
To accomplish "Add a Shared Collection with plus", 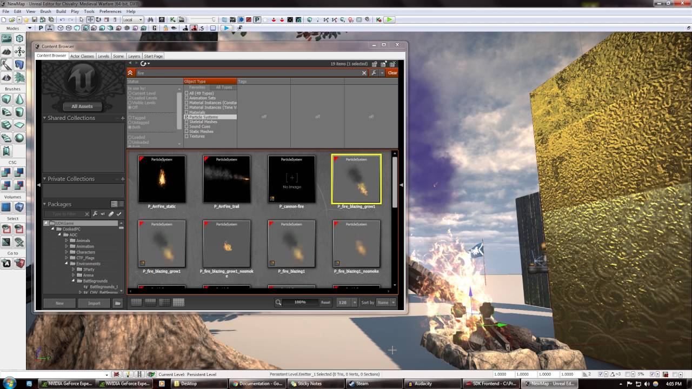I will (123, 118).
